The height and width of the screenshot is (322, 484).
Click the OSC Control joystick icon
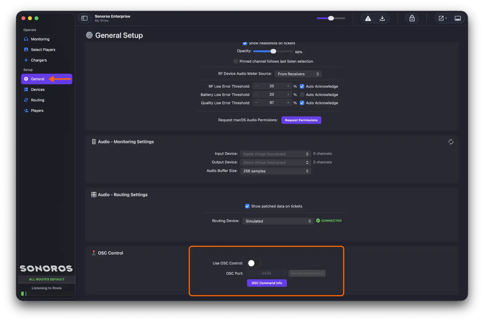click(94, 253)
